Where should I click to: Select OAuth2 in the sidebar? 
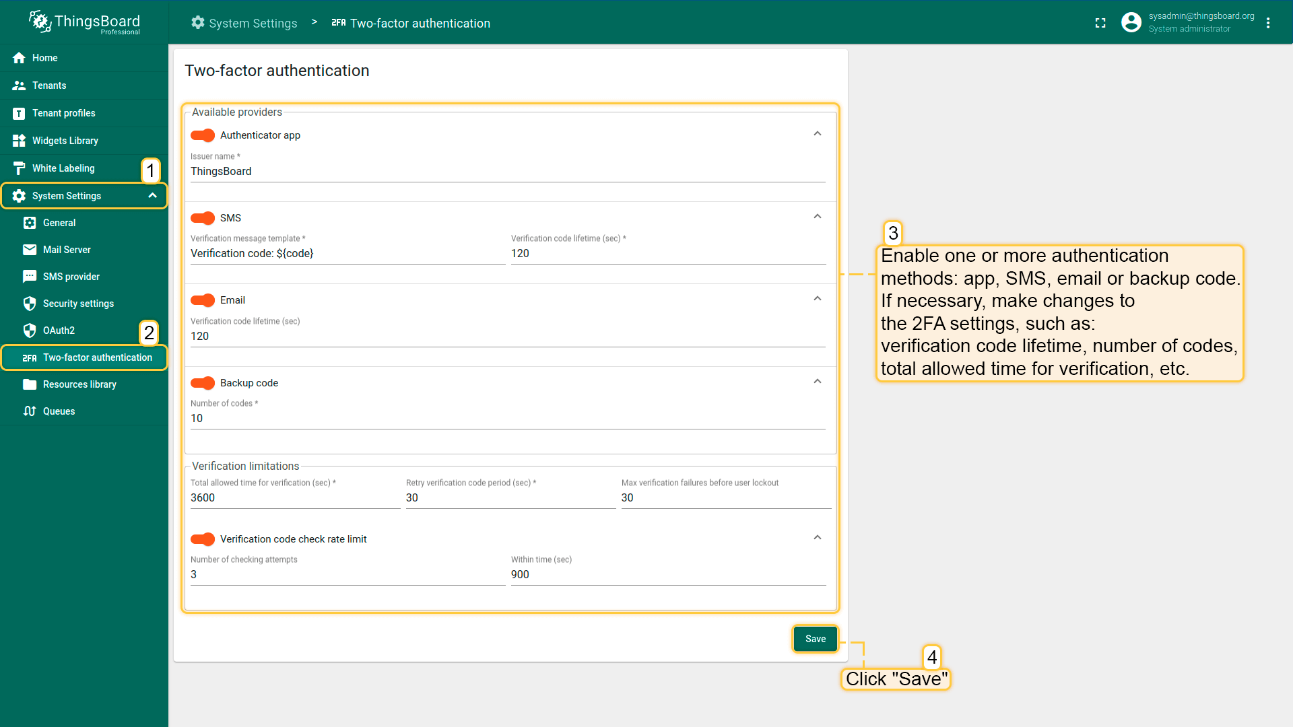(x=84, y=331)
